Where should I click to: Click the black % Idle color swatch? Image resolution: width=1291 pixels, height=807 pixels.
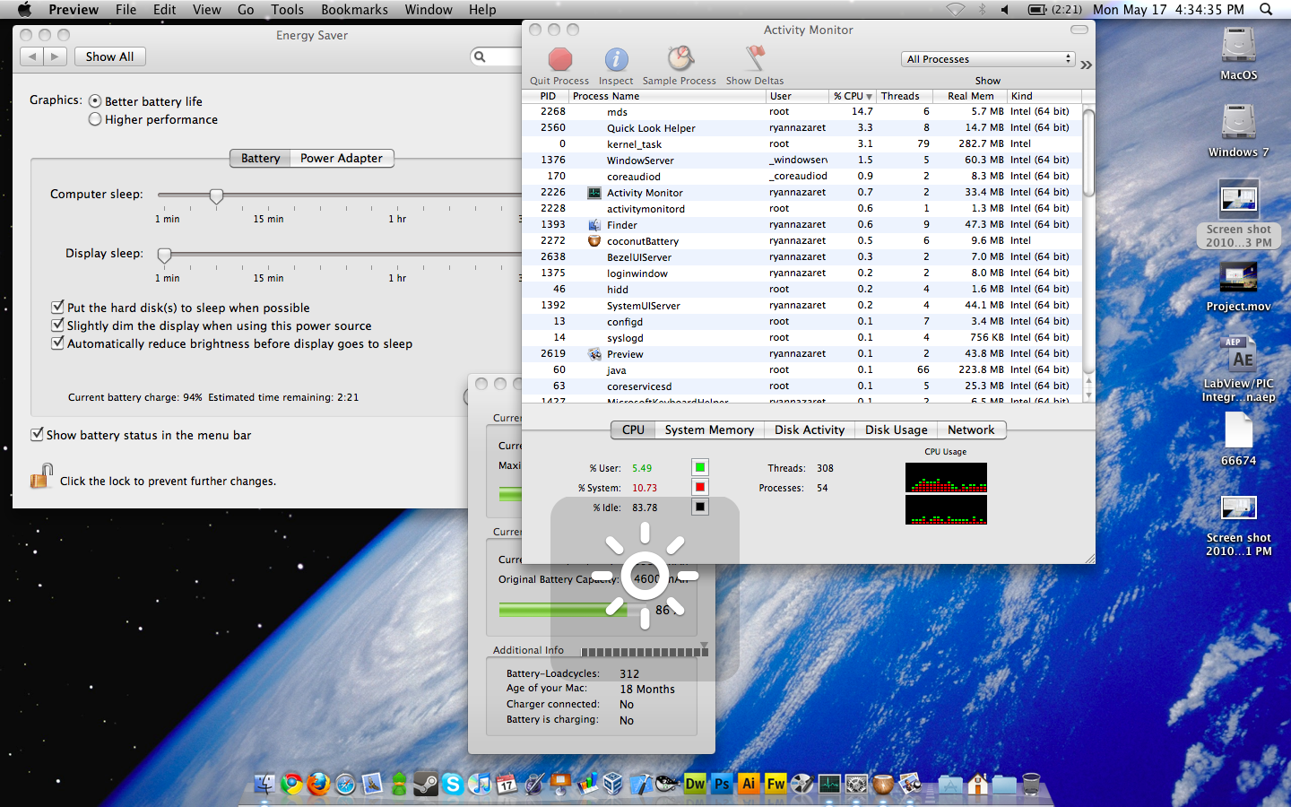tap(700, 507)
